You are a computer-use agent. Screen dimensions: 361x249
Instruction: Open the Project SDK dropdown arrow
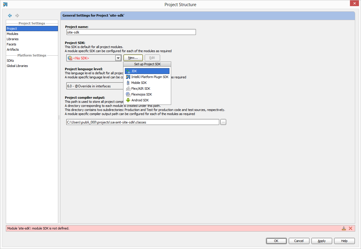coord(118,58)
